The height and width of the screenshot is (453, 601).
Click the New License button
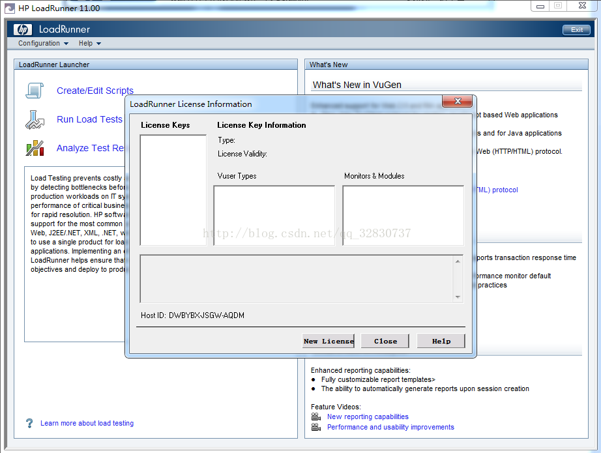point(329,341)
